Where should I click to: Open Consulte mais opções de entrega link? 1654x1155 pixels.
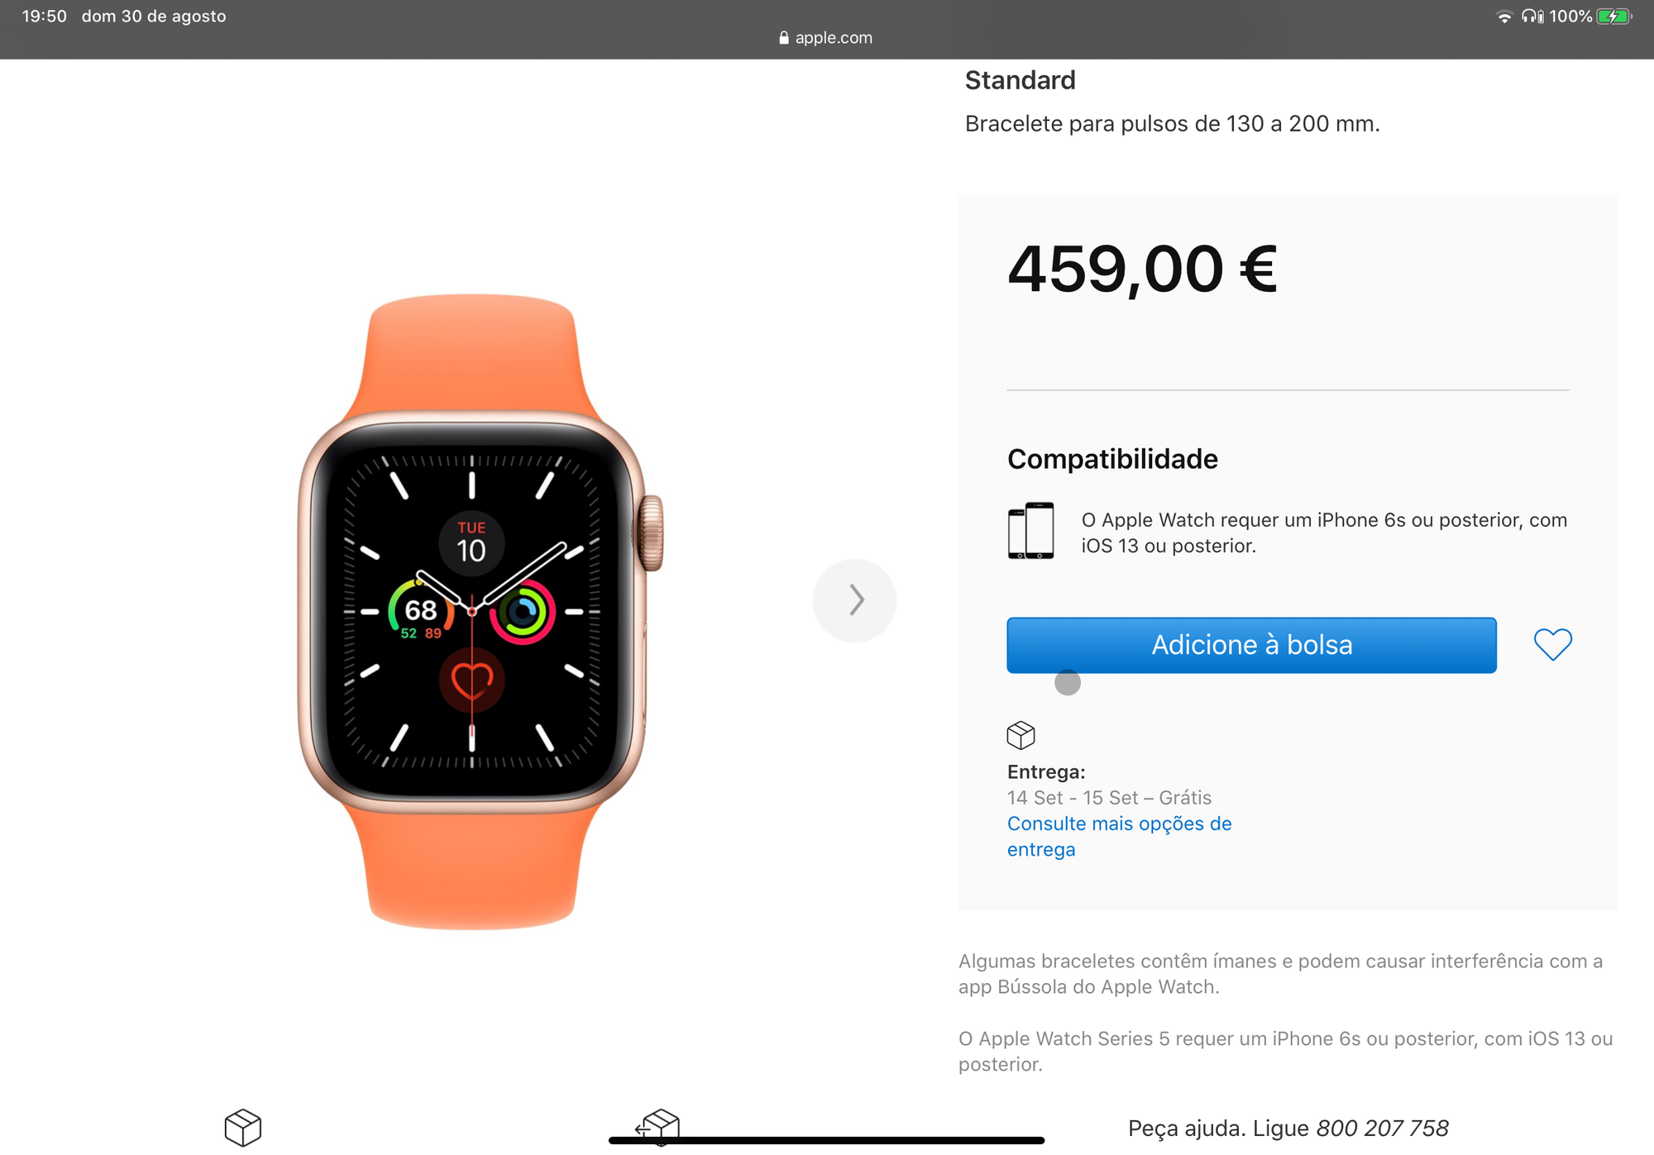click(1119, 836)
